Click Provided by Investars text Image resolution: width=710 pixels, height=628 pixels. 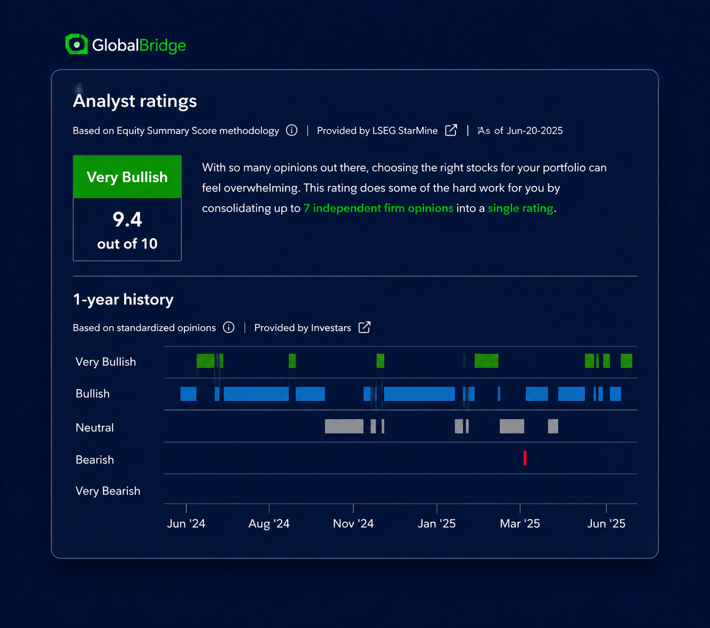(x=303, y=328)
